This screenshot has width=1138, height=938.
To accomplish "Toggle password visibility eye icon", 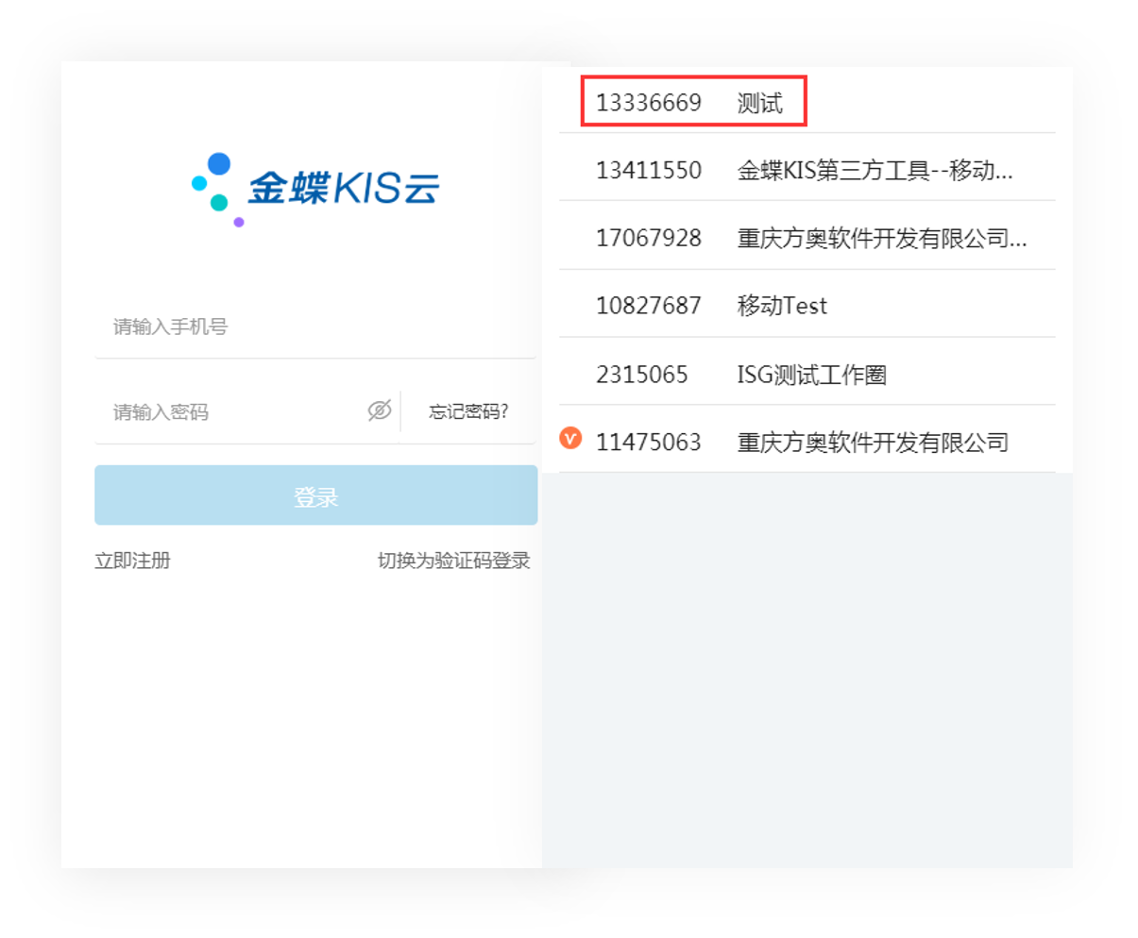I will click(x=380, y=410).
